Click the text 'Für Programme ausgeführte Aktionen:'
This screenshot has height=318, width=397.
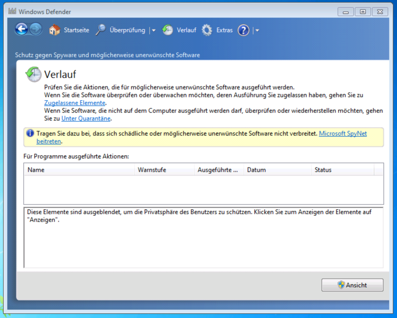(x=76, y=156)
